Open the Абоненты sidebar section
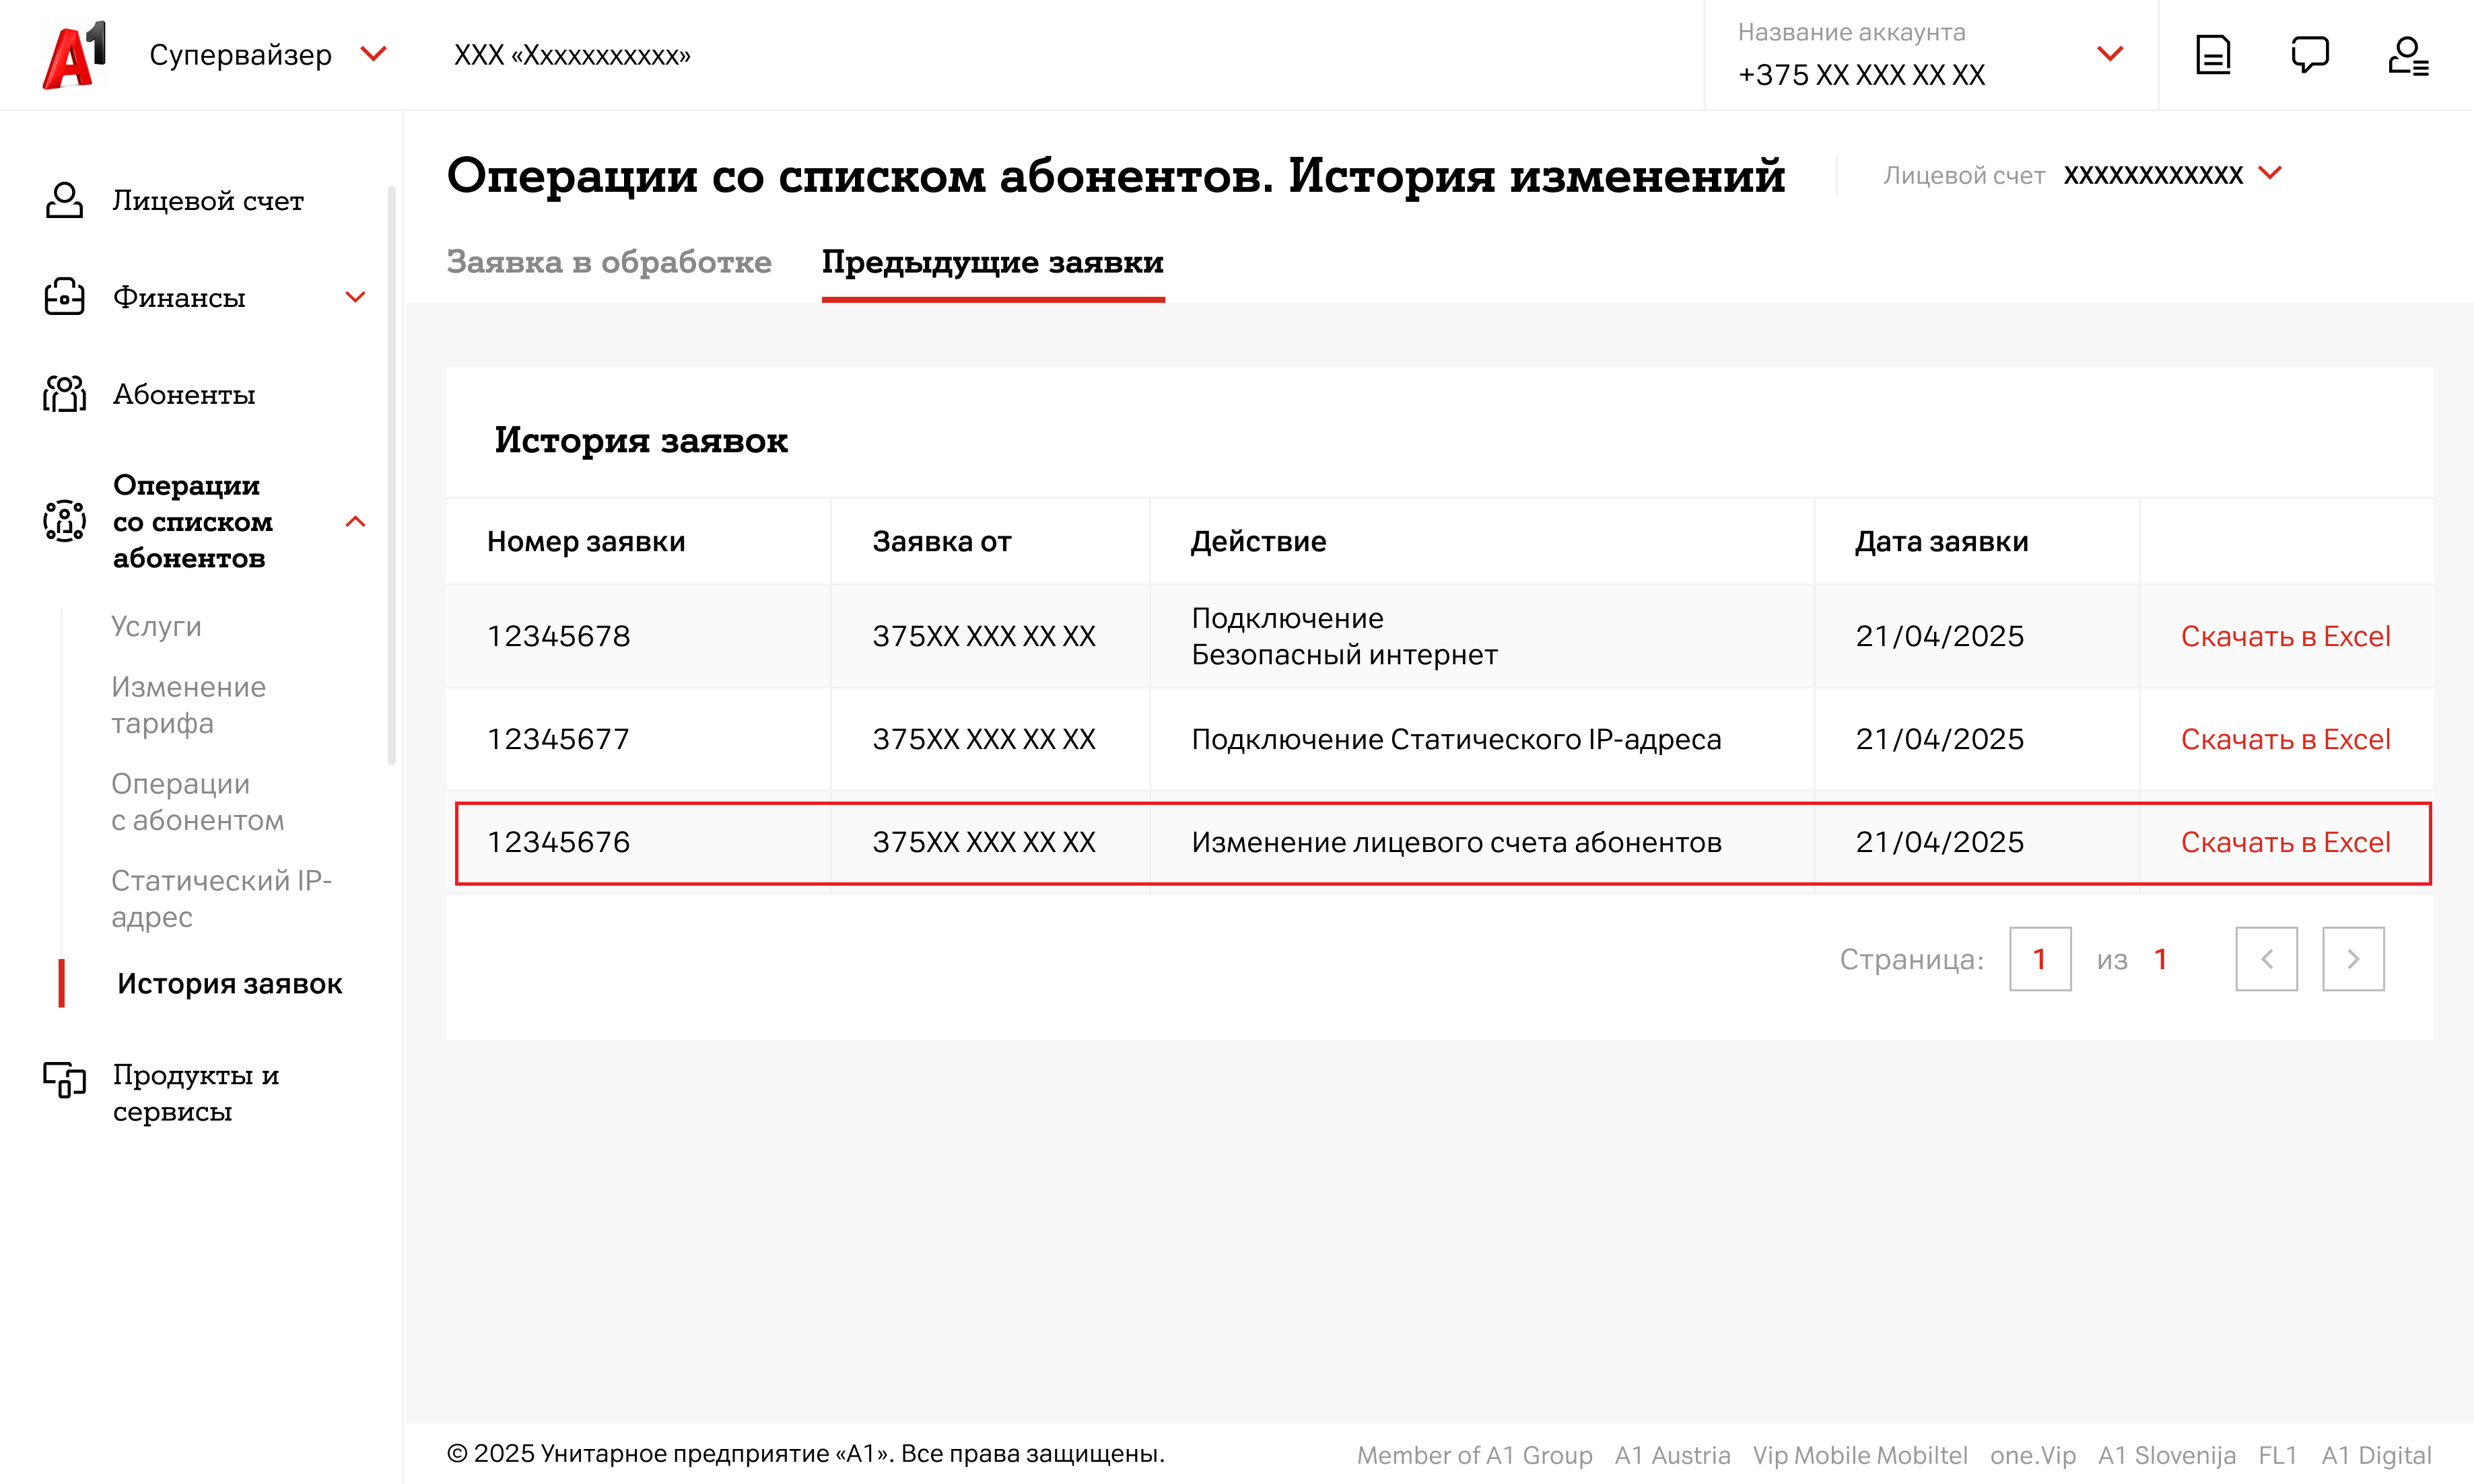The width and height of the screenshot is (2474, 1484). (x=184, y=395)
